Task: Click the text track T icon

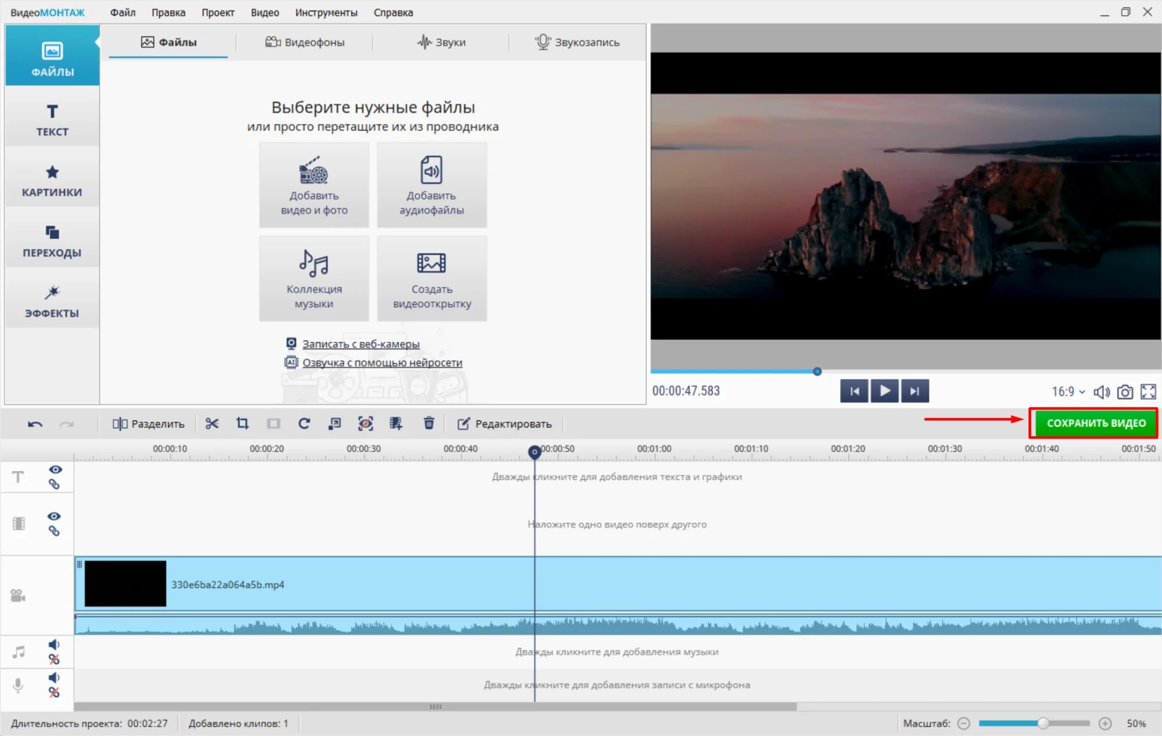Action: pyautogui.click(x=18, y=477)
